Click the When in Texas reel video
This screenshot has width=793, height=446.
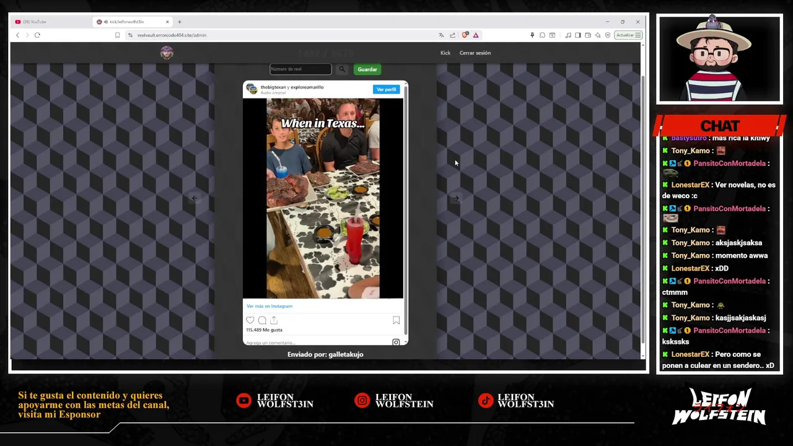(x=323, y=198)
